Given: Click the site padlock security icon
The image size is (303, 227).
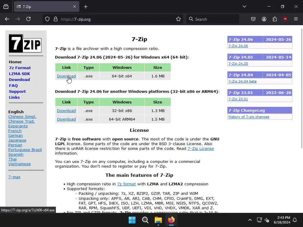Looking at the screenshot, I should (56, 19).
